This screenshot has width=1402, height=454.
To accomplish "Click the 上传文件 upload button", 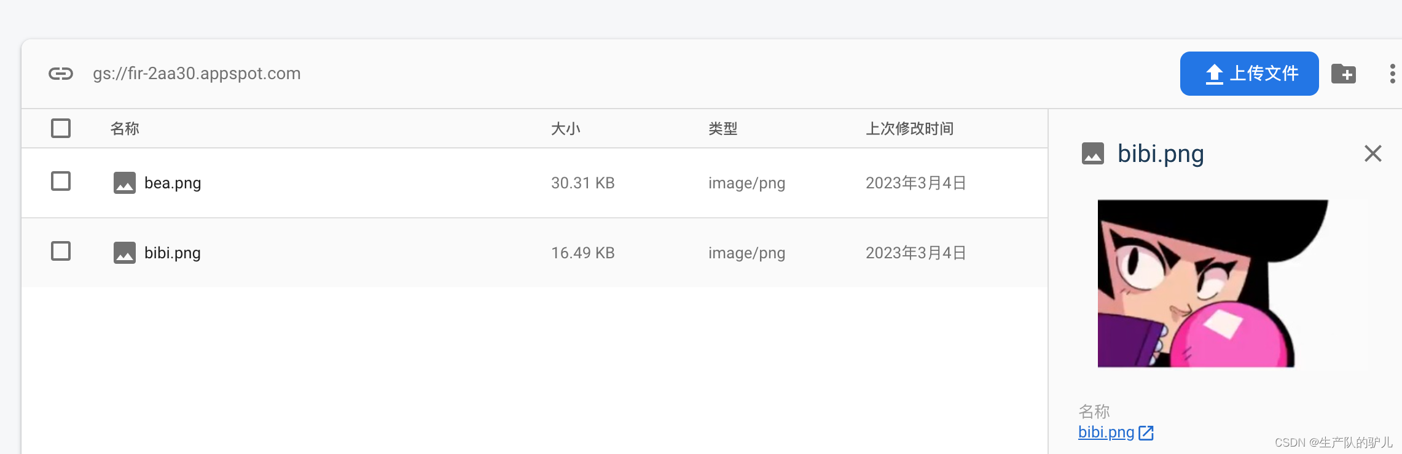I will click(1248, 73).
